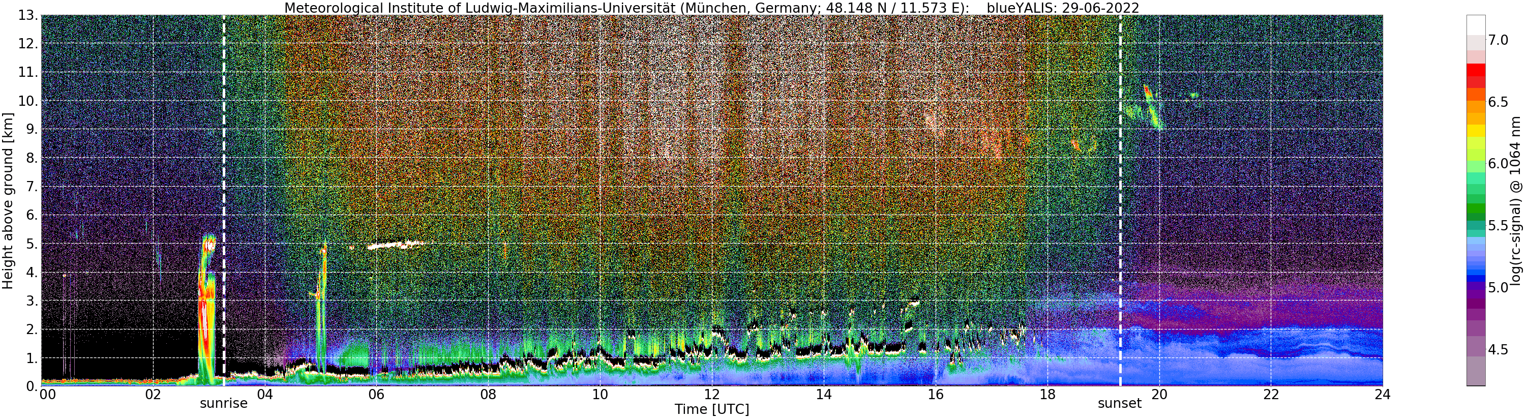The image size is (1526, 419).
Task: Pick the yellow band in the colorbar
Action: (1476, 130)
